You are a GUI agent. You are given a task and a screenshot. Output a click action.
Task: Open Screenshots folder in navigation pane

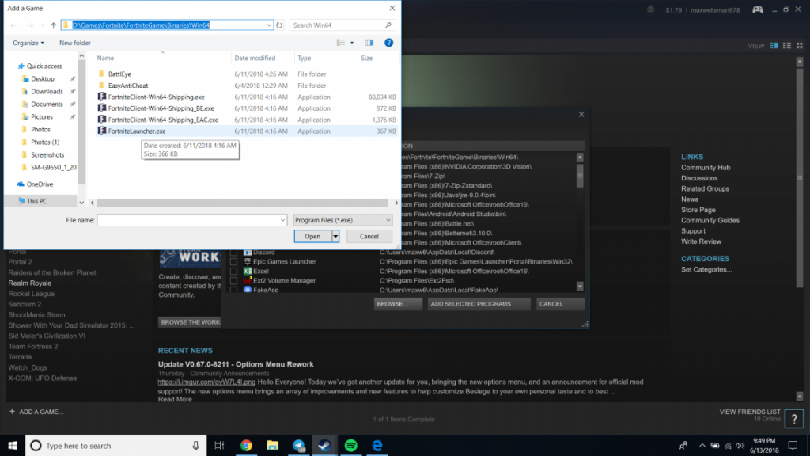47,154
